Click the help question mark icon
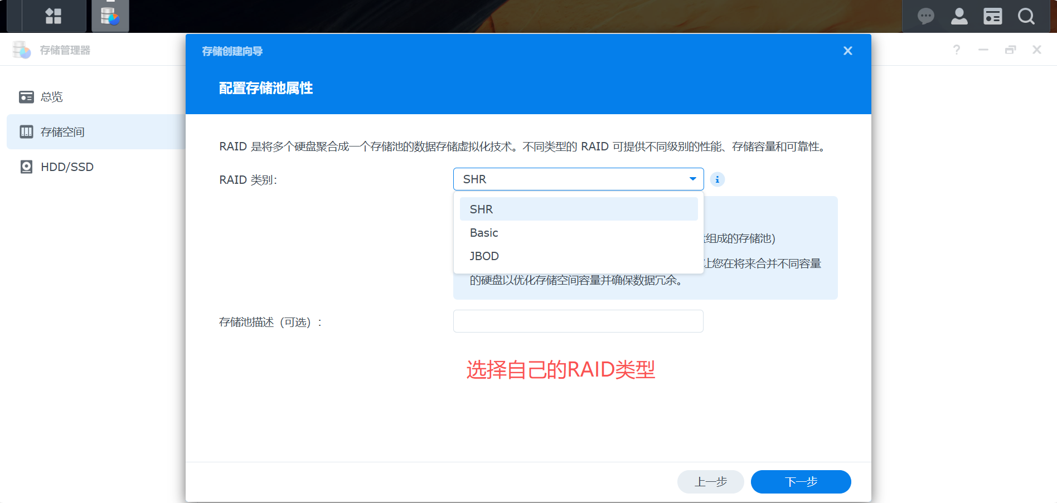 tap(957, 50)
